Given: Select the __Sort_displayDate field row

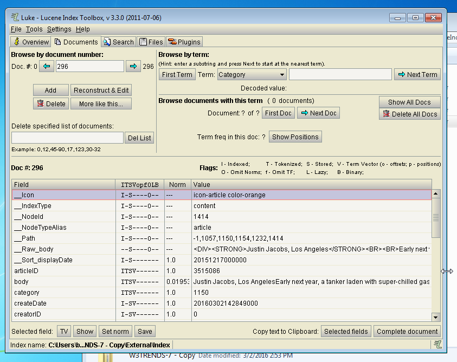Looking at the screenshot, I should coord(222,260).
